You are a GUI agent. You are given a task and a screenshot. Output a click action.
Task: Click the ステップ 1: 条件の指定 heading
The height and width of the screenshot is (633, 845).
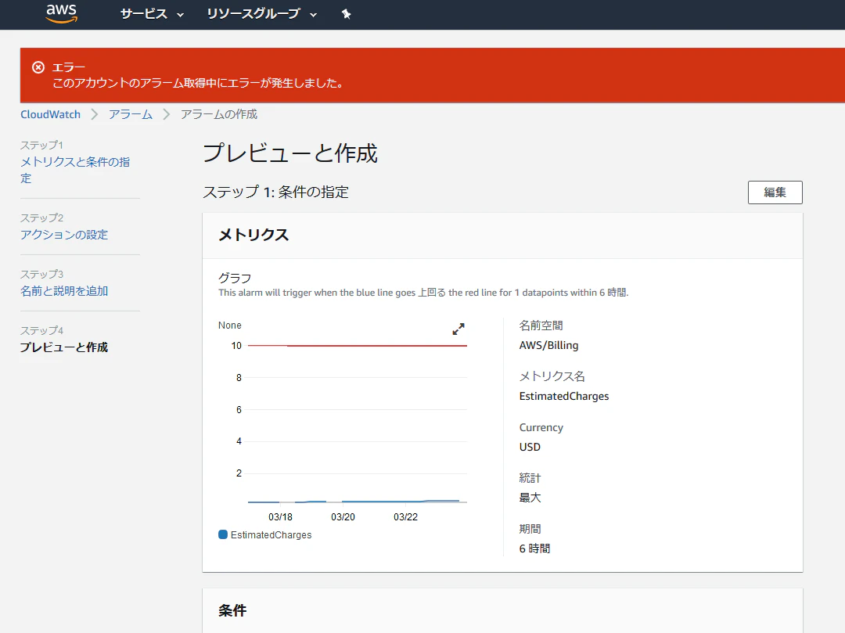coord(275,192)
